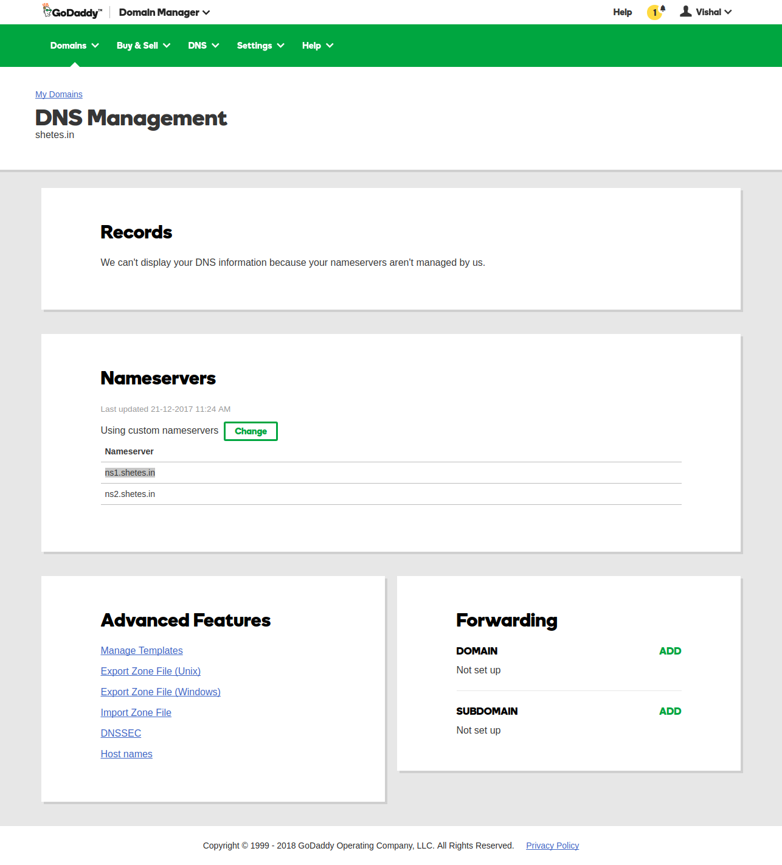Click the Records heading
782x865 pixels.
pos(136,232)
